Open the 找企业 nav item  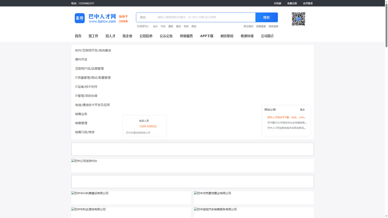point(127,36)
